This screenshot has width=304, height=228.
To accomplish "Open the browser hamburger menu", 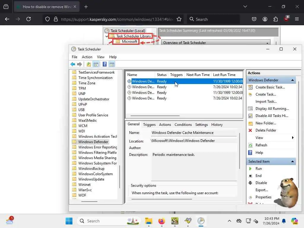I will pos(297,19).
